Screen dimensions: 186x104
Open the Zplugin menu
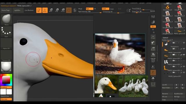(142, 3)
